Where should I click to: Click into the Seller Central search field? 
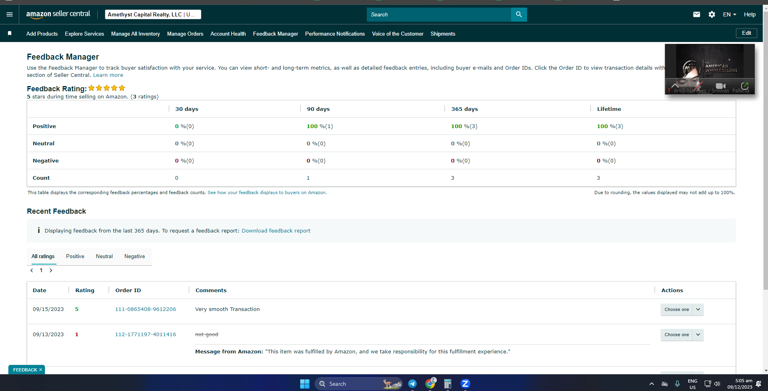coord(439,14)
